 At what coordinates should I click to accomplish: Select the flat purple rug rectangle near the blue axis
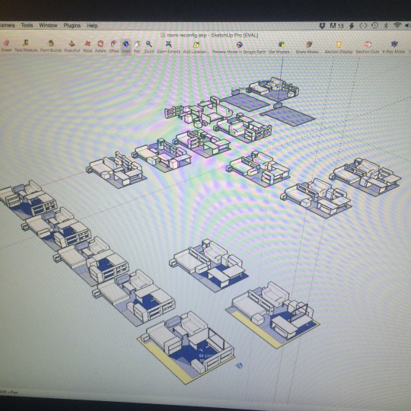[x=246, y=102]
